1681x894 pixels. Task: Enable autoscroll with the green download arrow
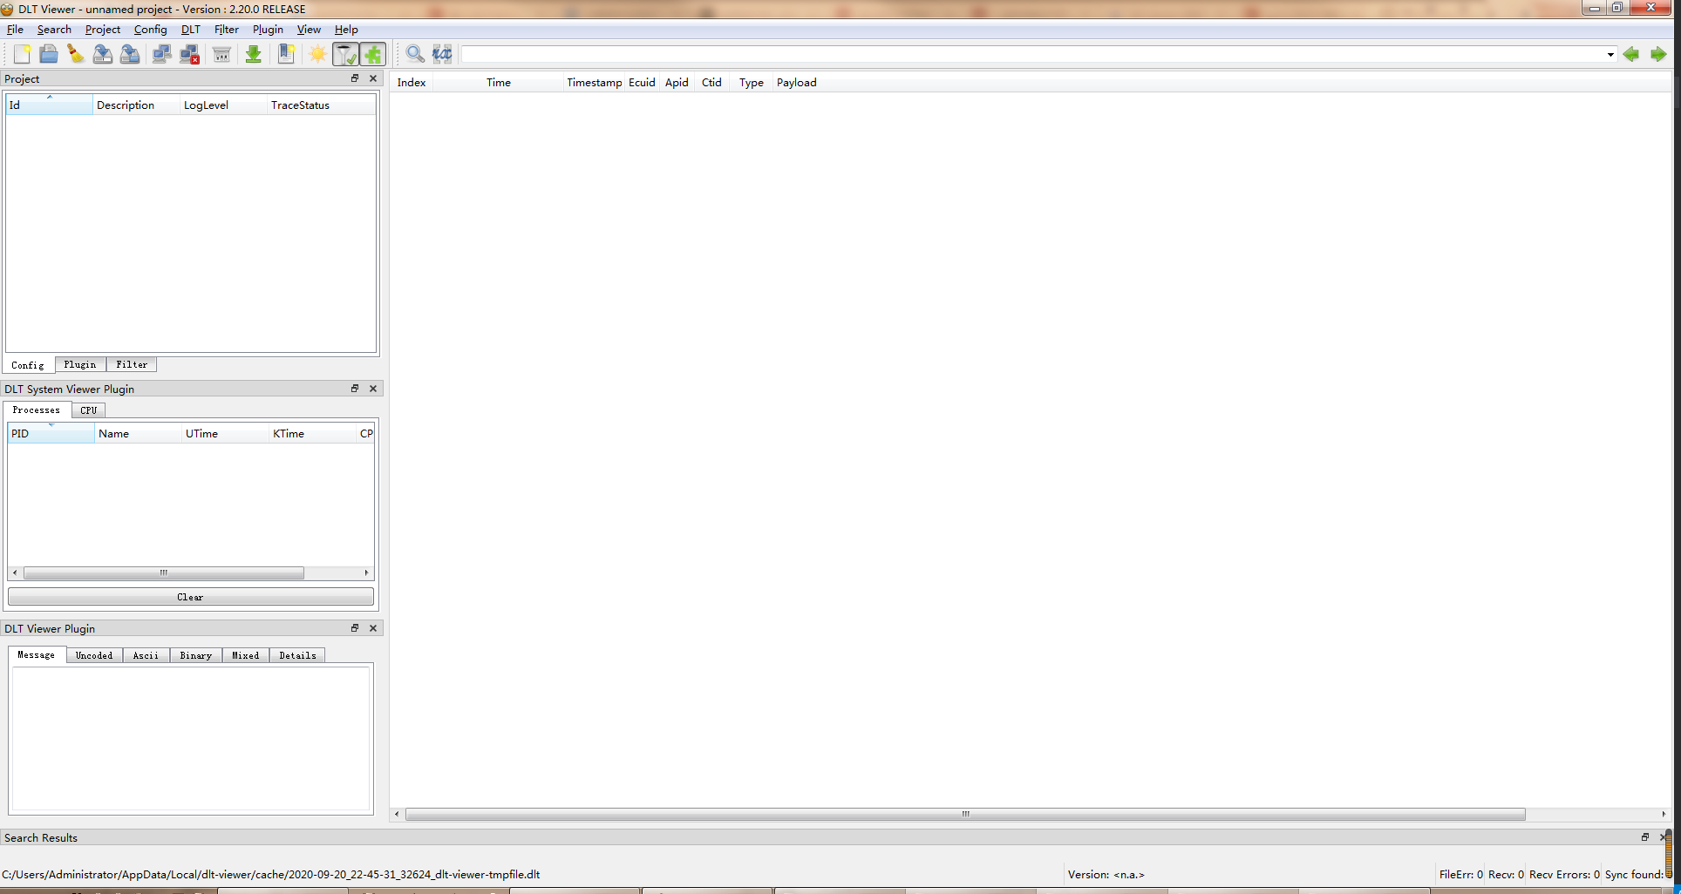tap(253, 54)
